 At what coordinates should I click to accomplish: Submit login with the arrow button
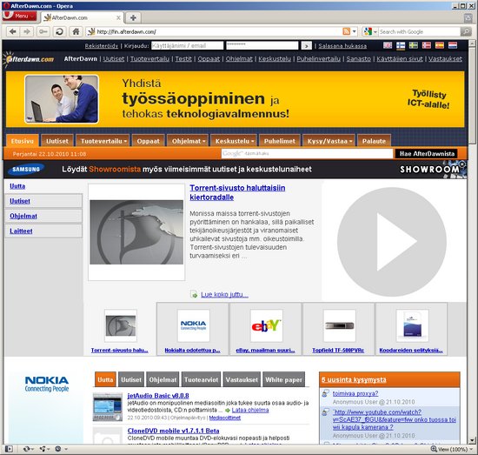(x=307, y=46)
